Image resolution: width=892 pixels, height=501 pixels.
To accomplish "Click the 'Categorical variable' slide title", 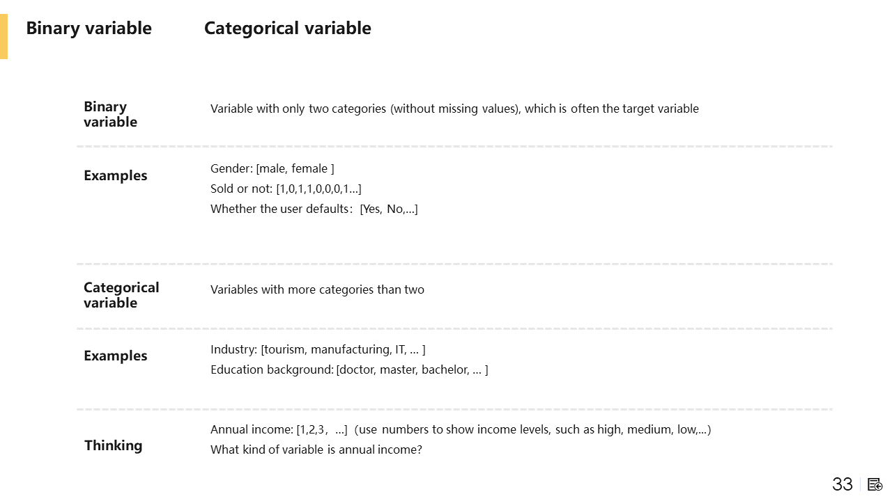I will [x=287, y=29].
